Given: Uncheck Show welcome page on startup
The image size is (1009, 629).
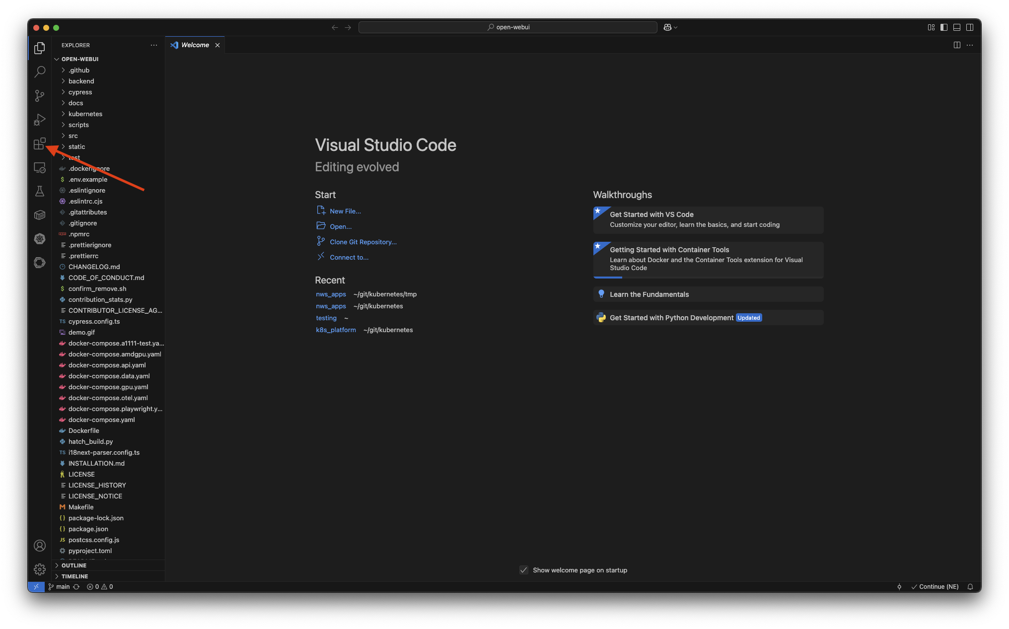Looking at the screenshot, I should 524,570.
